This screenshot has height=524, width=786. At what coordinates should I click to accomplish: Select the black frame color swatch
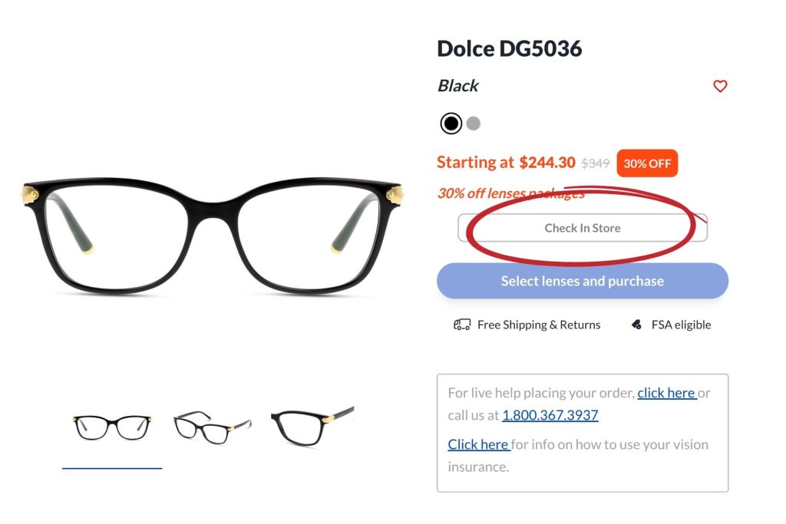tap(451, 123)
